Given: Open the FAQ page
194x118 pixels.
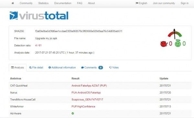Looking at the screenshot, I should (x=80, y=3).
